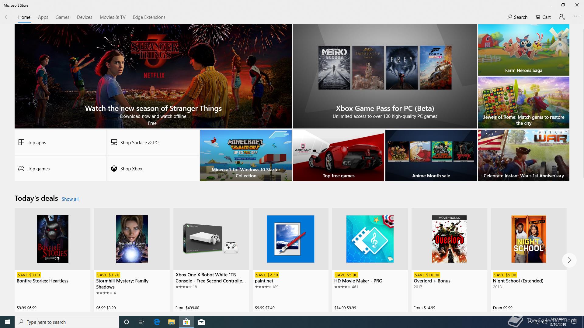Open the Bonfire Stories: Heartless deal
This screenshot has width=584, height=328.
(52, 260)
